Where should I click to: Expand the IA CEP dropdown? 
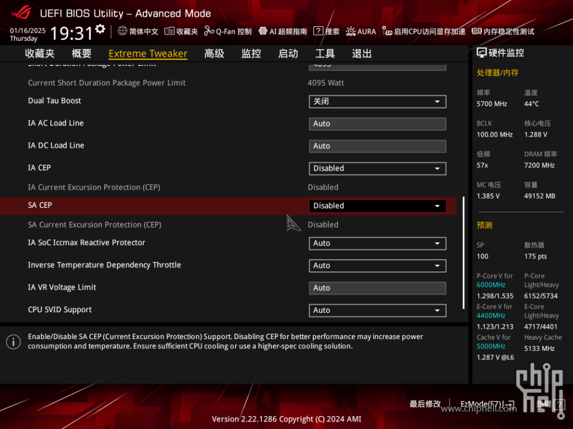pos(378,169)
